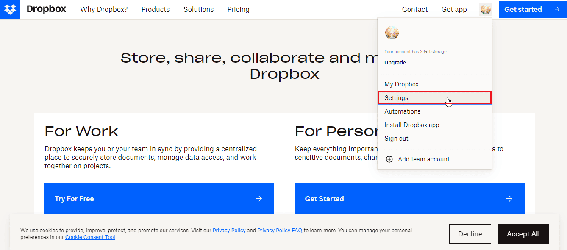Sign out of the account

coord(396,138)
